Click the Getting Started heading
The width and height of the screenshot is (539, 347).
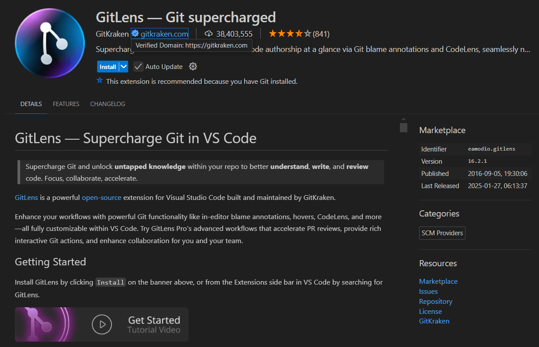[50, 261]
